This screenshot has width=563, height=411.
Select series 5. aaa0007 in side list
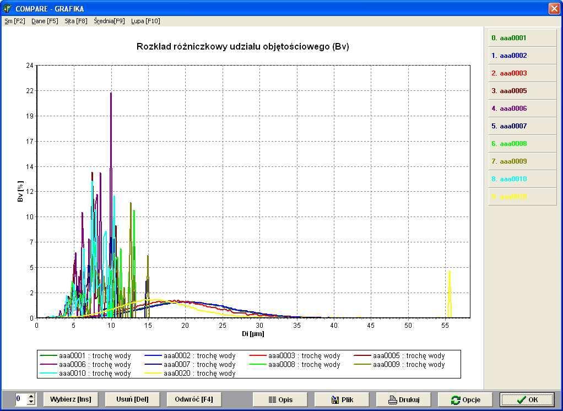tap(522, 126)
